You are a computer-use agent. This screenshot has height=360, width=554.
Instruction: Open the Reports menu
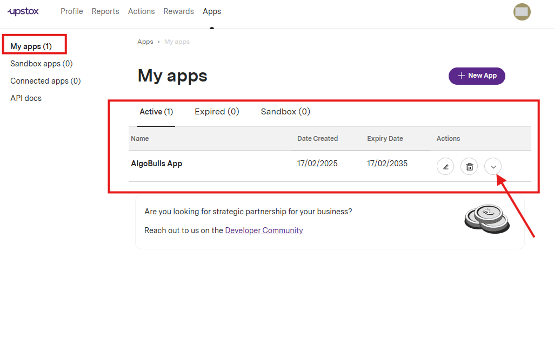[x=105, y=11]
